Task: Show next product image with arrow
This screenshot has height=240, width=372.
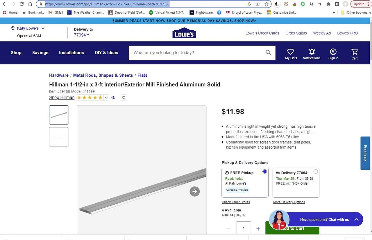Action: click(x=194, y=191)
